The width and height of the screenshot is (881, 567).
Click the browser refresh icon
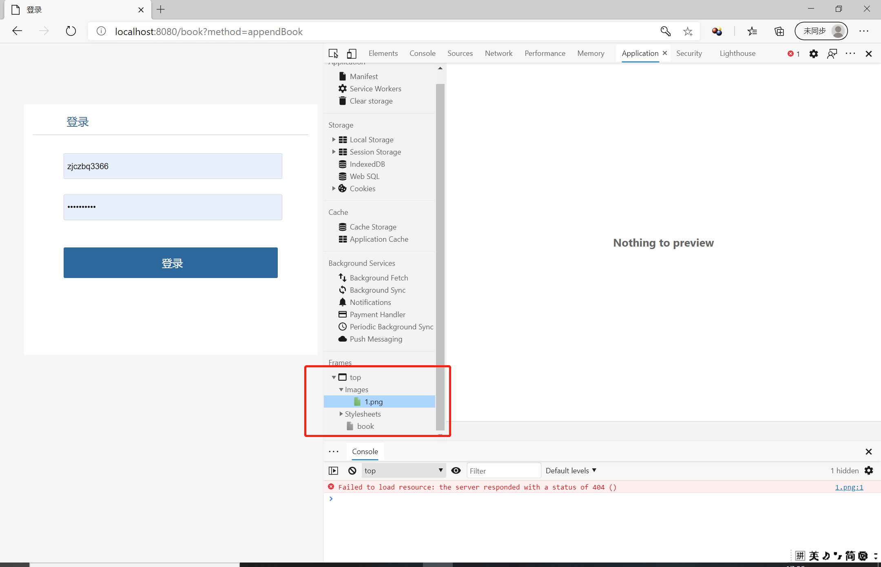click(71, 31)
